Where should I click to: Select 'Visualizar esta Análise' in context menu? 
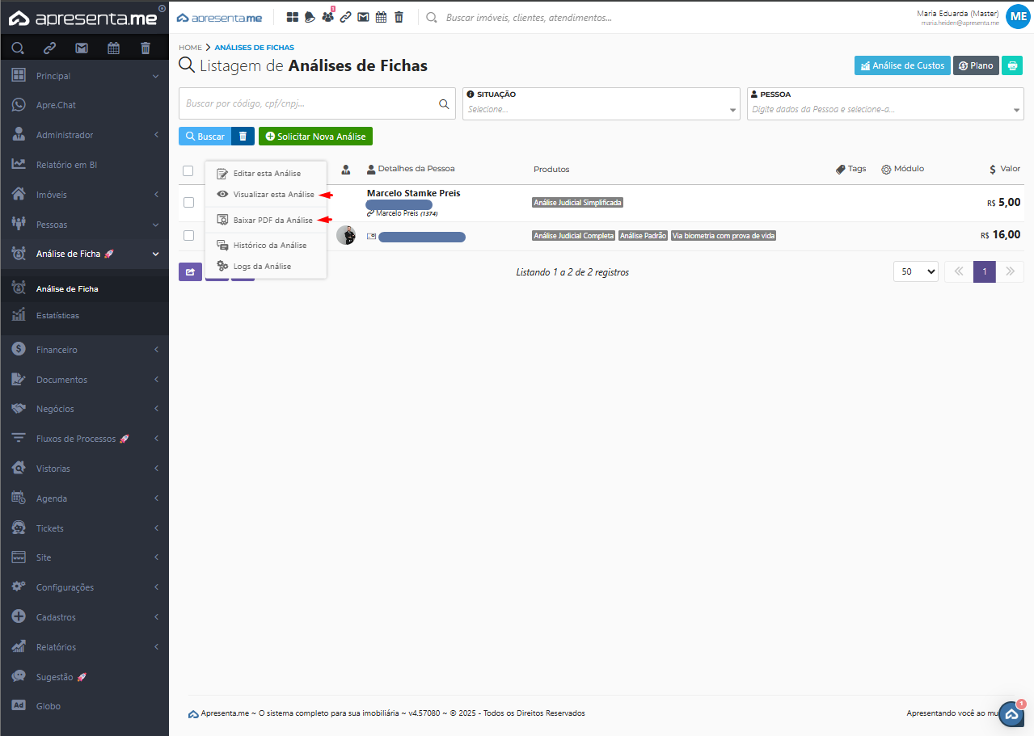[x=273, y=195]
